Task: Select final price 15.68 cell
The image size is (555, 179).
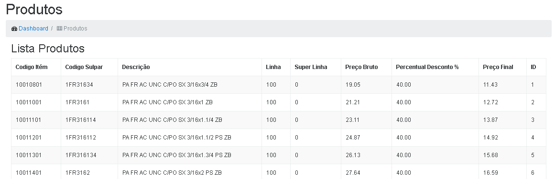Action: point(502,155)
